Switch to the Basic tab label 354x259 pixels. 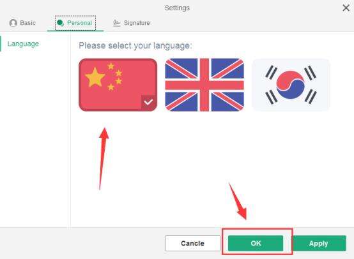click(x=27, y=23)
